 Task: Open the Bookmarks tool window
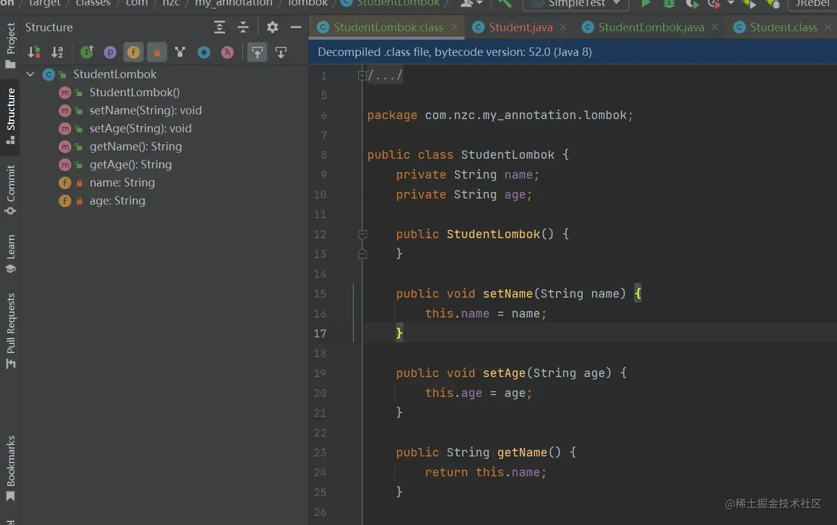point(10,468)
